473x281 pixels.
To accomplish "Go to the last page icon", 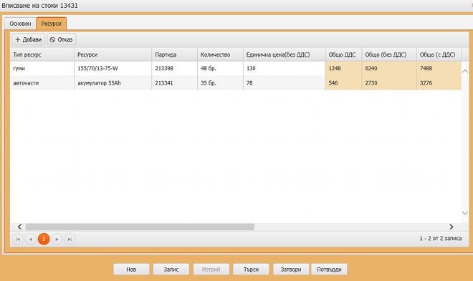I will pos(70,239).
